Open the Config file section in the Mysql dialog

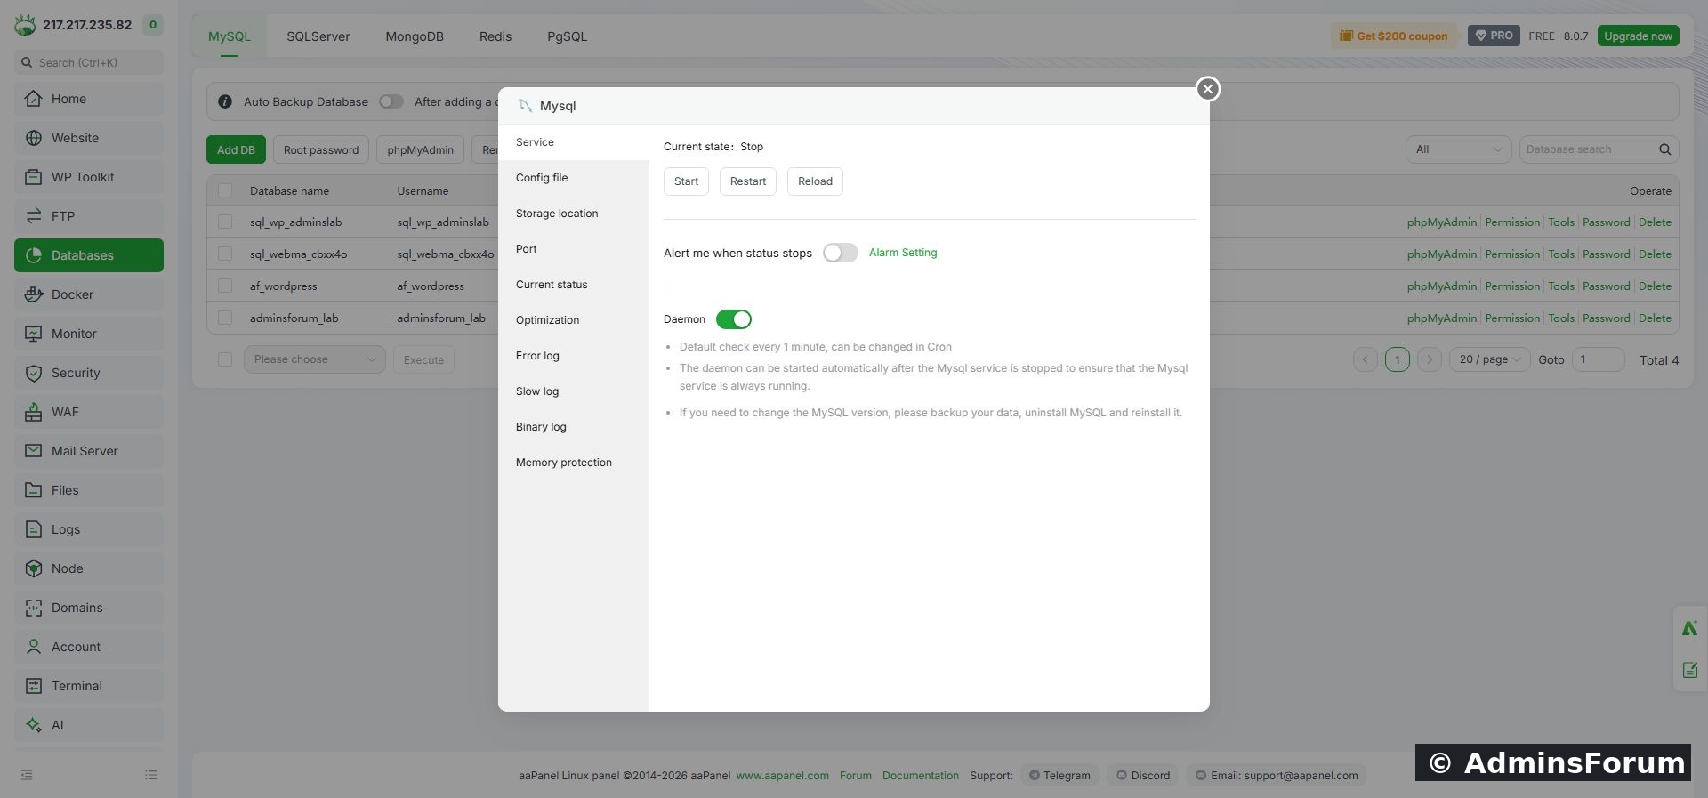pyautogui.click(x=574, y=178)
